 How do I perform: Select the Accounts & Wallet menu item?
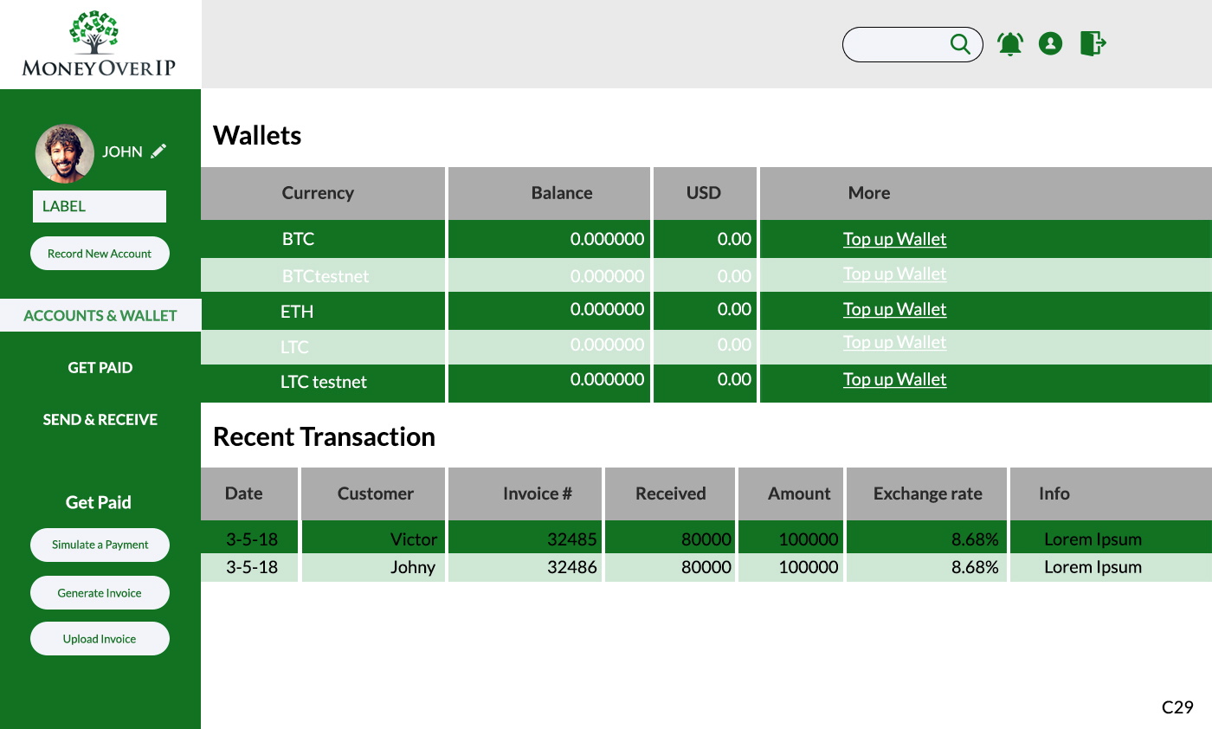100,315
